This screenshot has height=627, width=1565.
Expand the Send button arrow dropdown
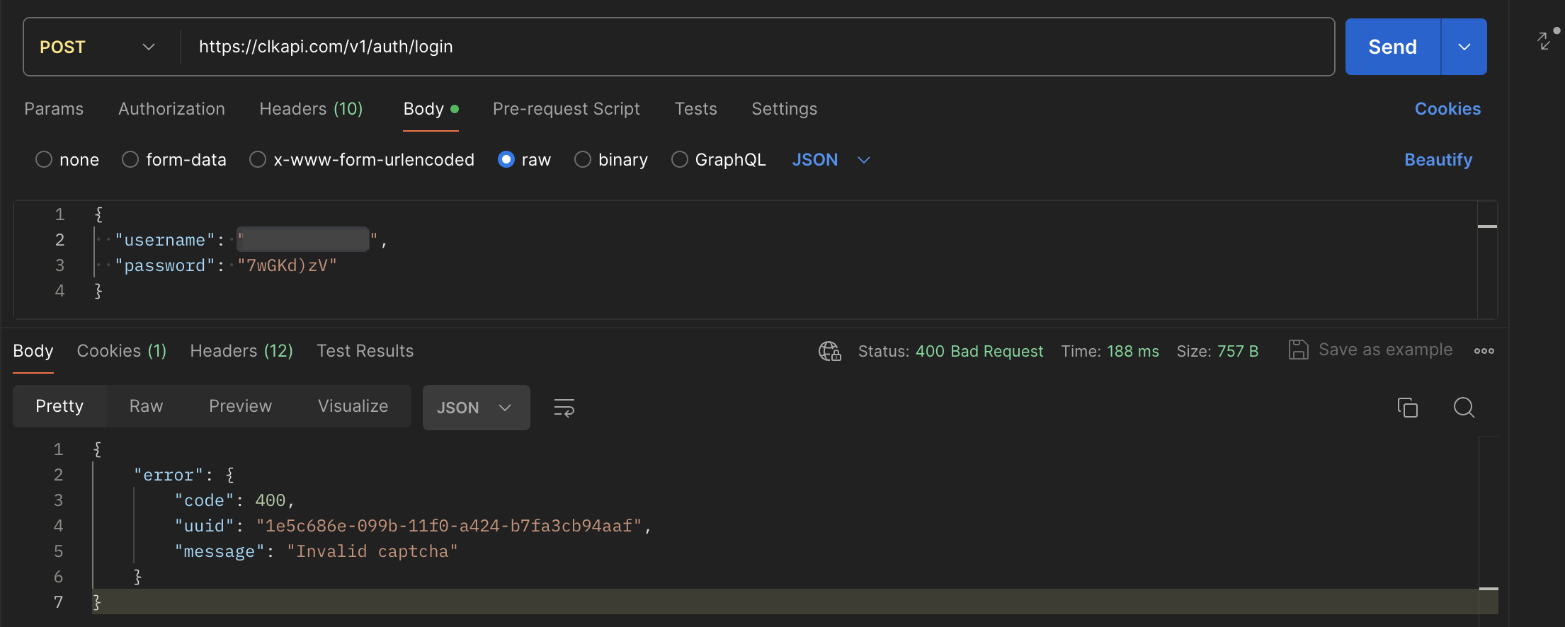pos(1464,47)
